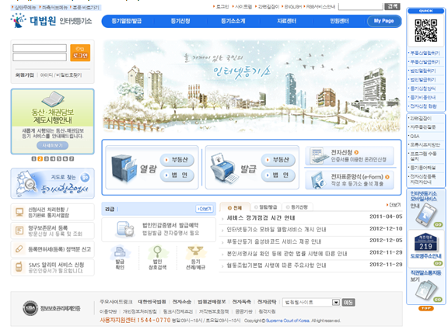
Task: Open the notice 부동산등기 음성바코드 서비스 제공 안내
Action: pyautogui.click(x=274, y=241)
